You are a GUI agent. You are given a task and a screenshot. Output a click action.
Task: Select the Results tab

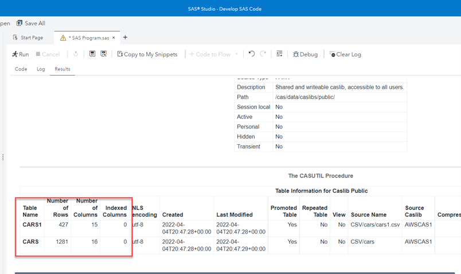(x=62, y=69)
